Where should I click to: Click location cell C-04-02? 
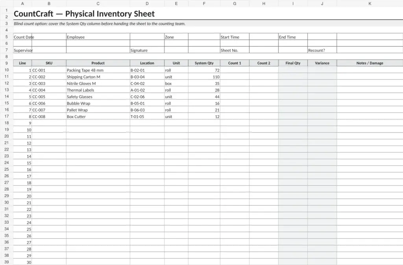coord(147,83)
